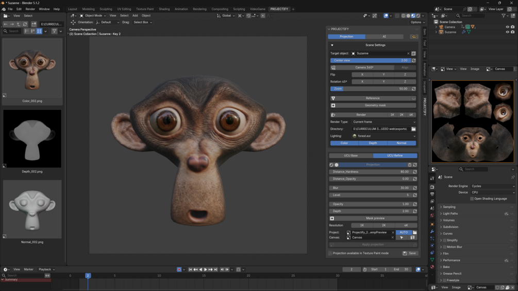
Task: Toggle the Depth render pass
Action: [373, 143]
